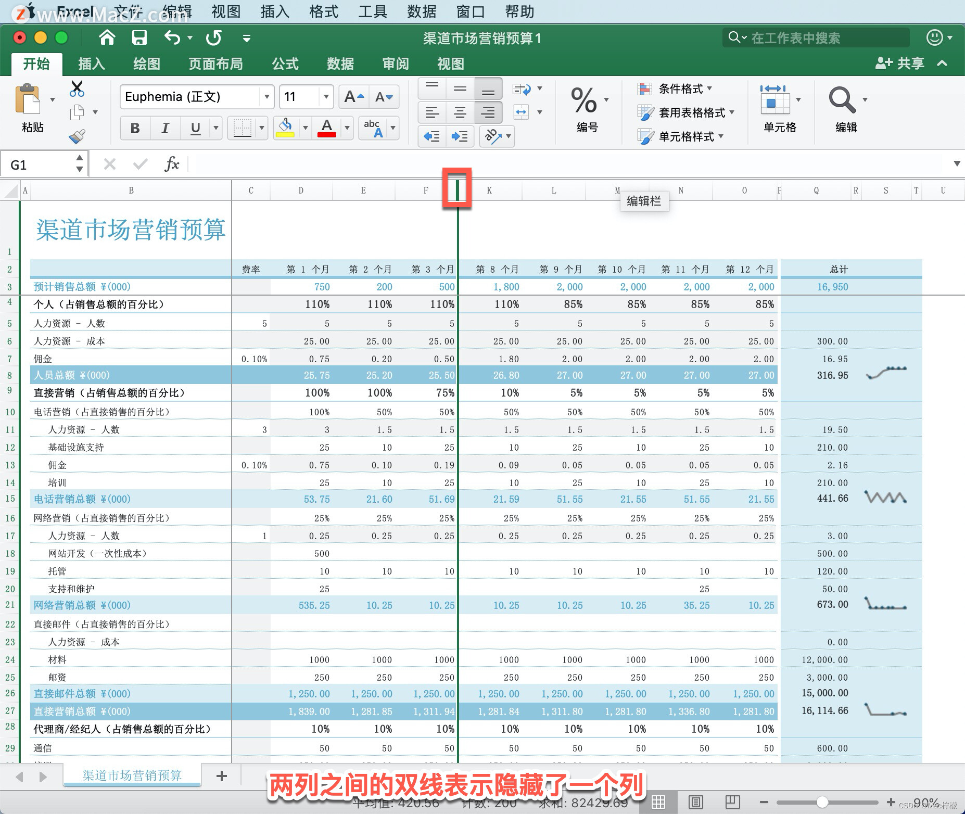Open 套用表格格式 table format dropdown
Viewport: 965px width, 814px height.
(686, 112)
